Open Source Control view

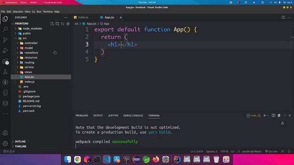5,40
